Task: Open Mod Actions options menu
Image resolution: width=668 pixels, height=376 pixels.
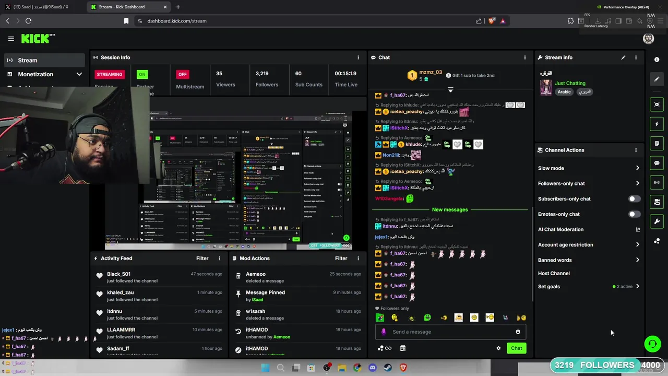Action: pyautogui.click(x=358, y=258)
